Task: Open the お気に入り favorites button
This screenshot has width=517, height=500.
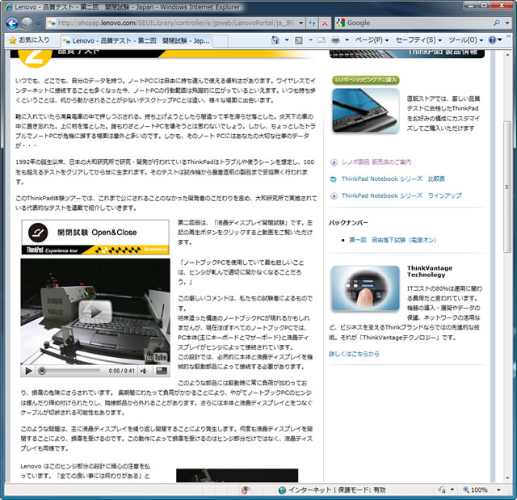Action: (x=29, y=40)
